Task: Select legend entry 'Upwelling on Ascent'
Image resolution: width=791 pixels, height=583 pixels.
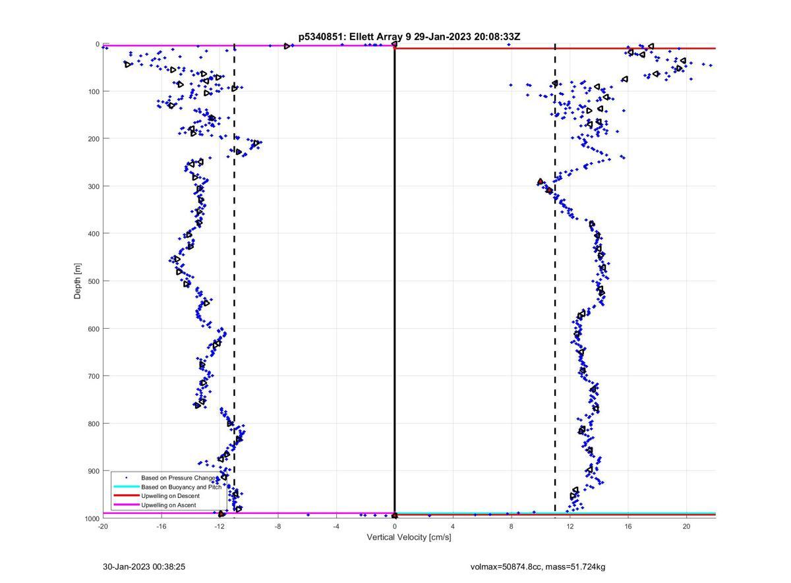Action: [168, 505]
